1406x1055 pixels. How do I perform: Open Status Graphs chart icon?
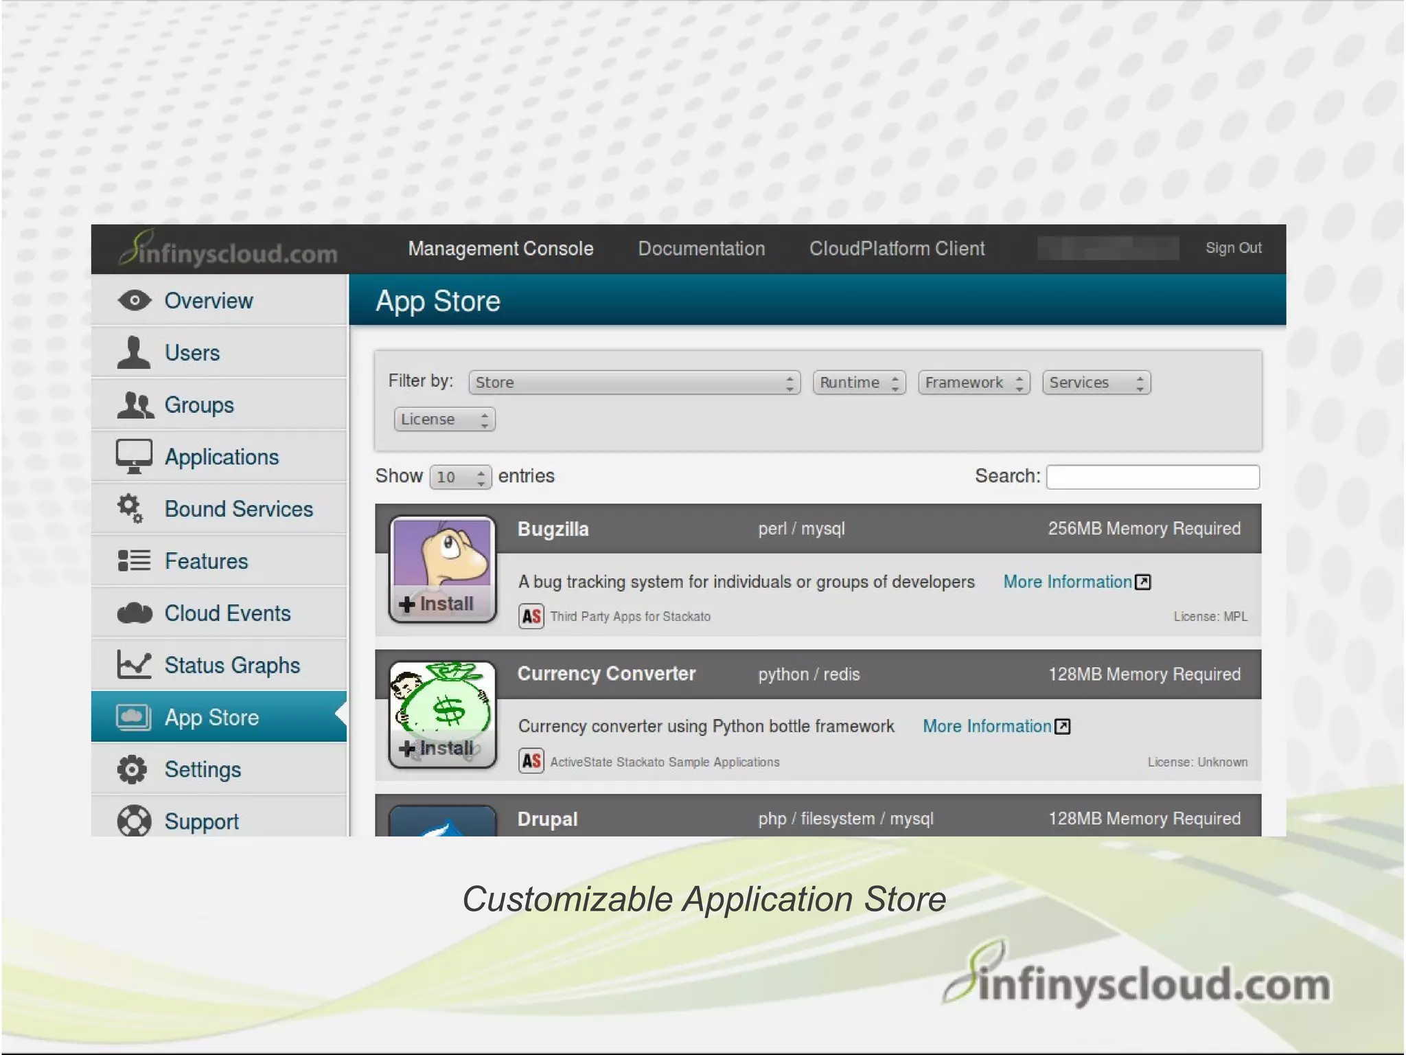134,665
